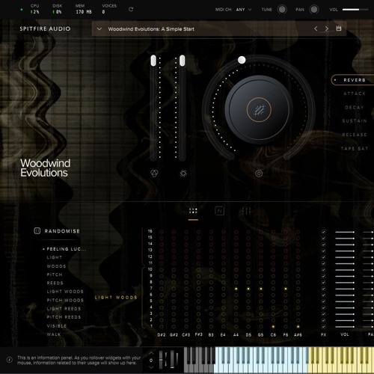Go to the previous preset arrow
This screenshot has width=374, height=374.
click(316, 28)
